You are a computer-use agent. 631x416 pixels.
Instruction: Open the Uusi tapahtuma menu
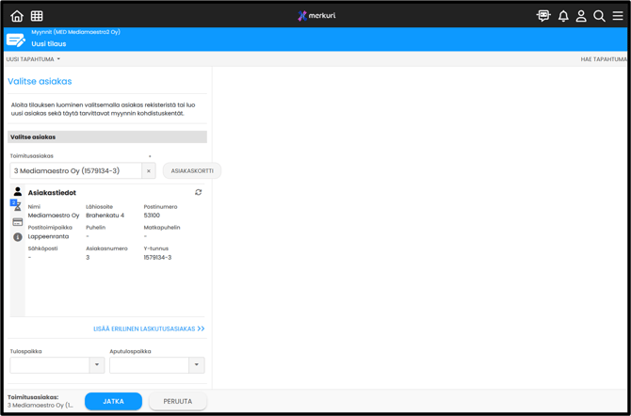coord(33,59)
